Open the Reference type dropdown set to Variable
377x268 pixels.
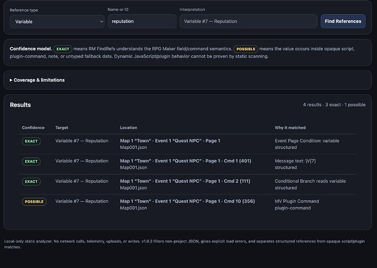click(x=57, y=22)
